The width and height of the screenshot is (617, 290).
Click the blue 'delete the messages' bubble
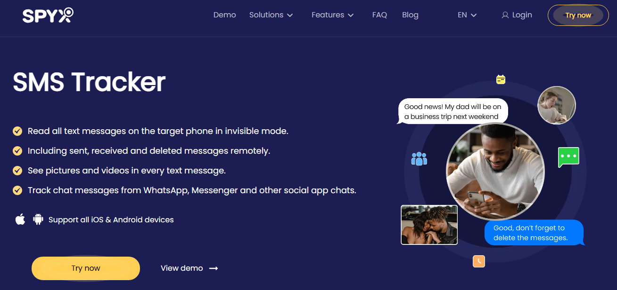click(535, 233)
